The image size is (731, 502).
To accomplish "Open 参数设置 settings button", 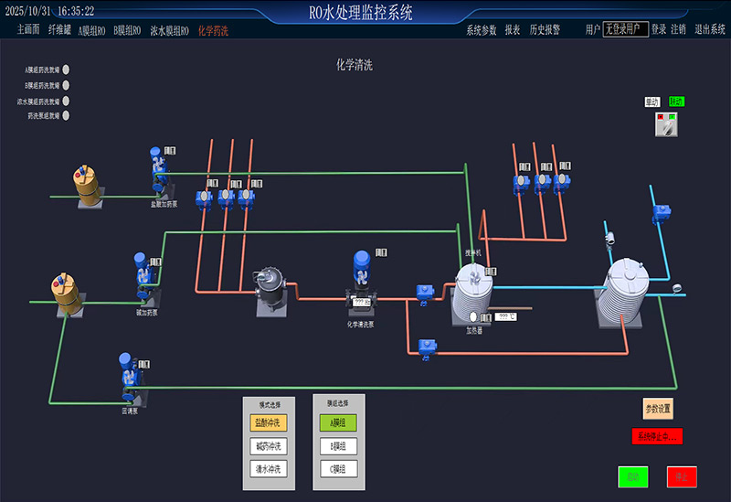I will (658, 409).
